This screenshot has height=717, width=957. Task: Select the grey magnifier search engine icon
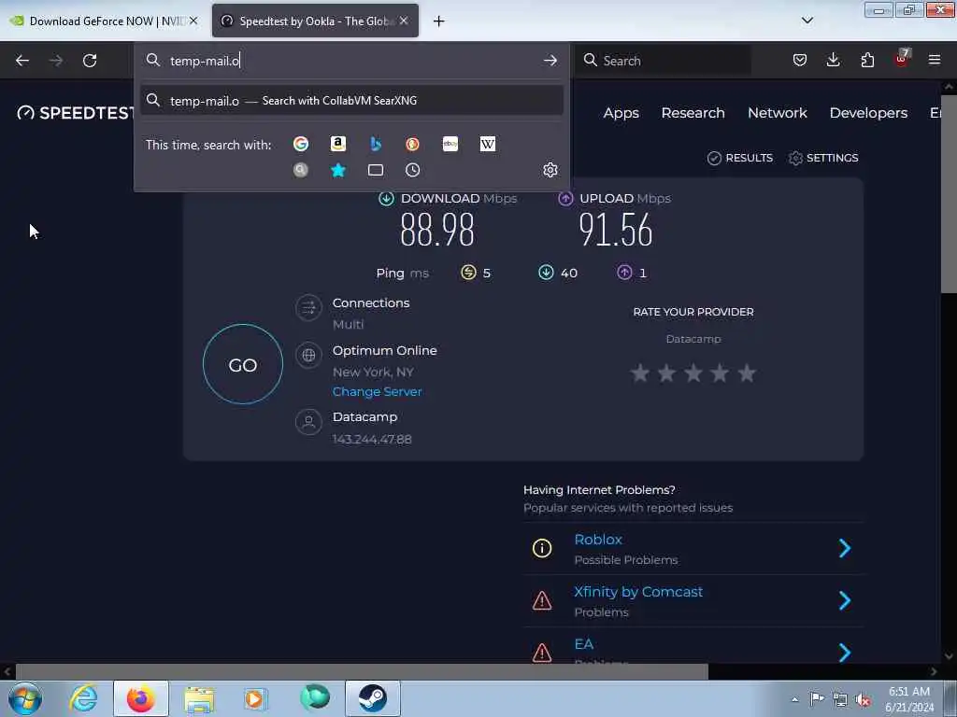point(301,170)
